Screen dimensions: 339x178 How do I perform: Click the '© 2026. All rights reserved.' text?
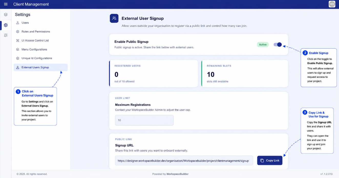[32, 174]
